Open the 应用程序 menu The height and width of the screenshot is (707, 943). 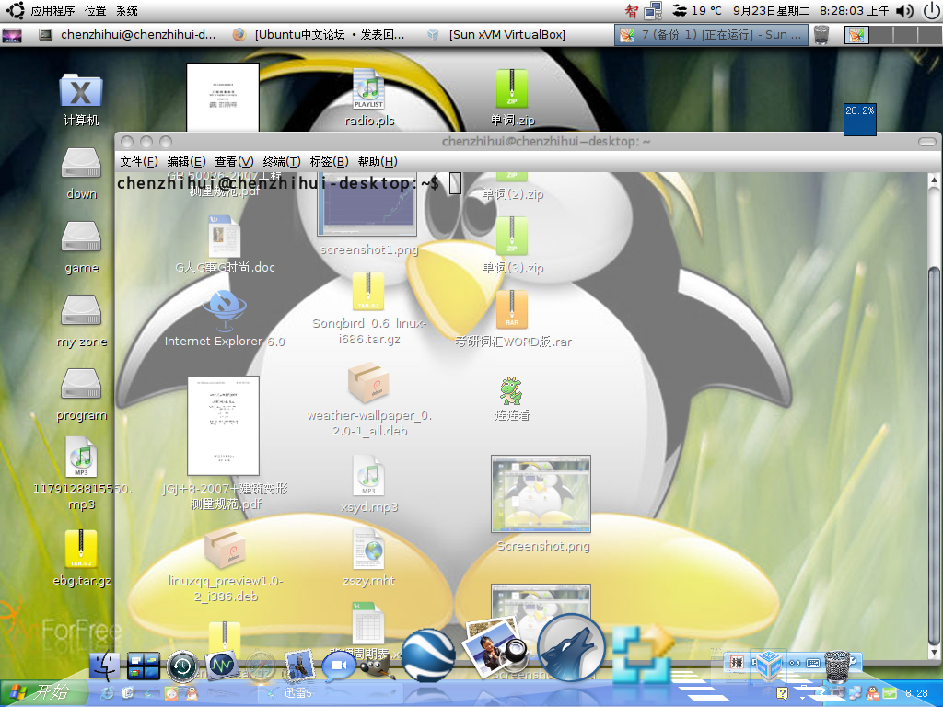click(x=52, y=11)
